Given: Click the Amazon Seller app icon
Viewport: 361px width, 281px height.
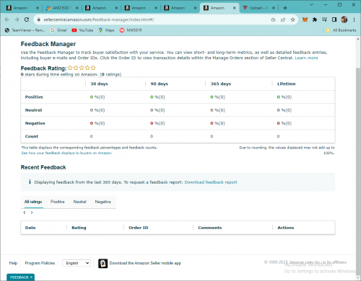Looking at the screenshot, I should 103,264.
